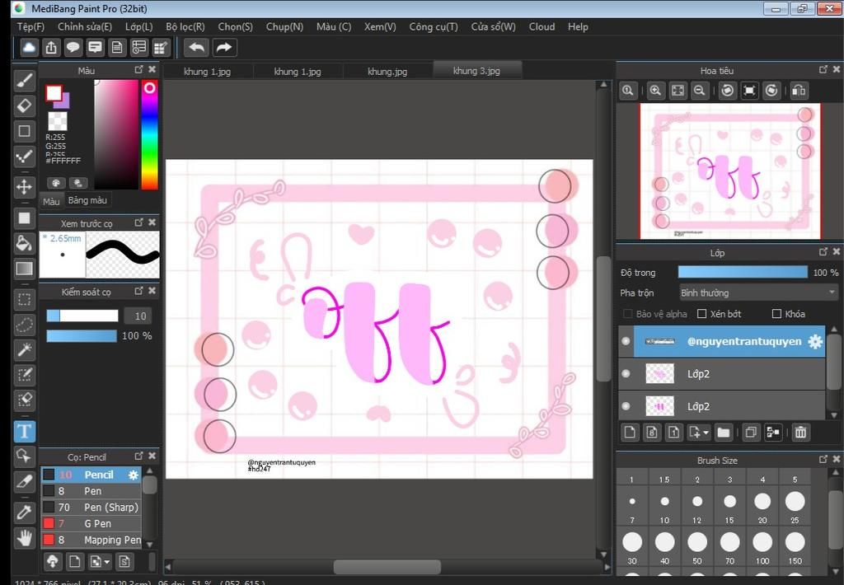Pick the Magic Wand selection tool

(x=24, y=350)
